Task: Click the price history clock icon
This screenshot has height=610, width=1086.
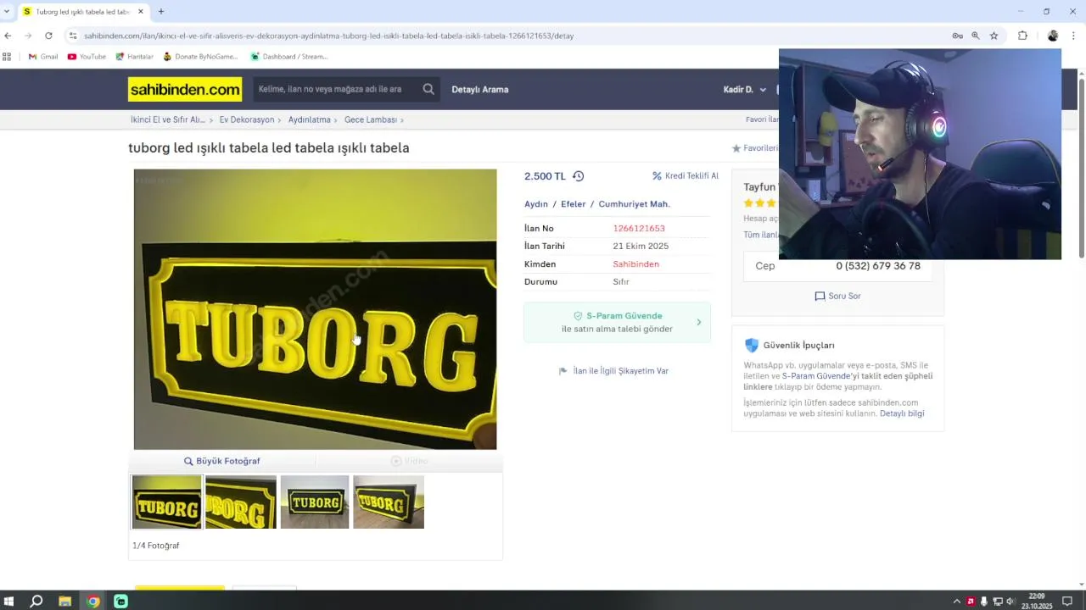Action: (x=578, y=176)
